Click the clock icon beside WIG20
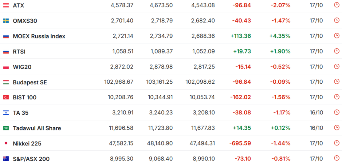 336,66
